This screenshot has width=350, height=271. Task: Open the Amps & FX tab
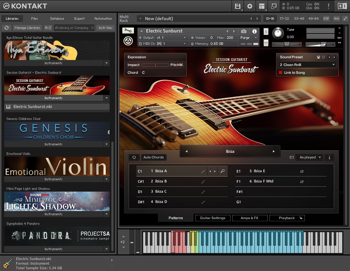pyautogui.click(x=250, y=218)
